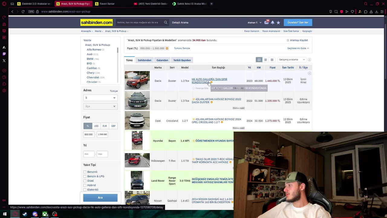This screenshot has height=218, width=387.
Task: Select EUR currency
Action: pos(105,126)
